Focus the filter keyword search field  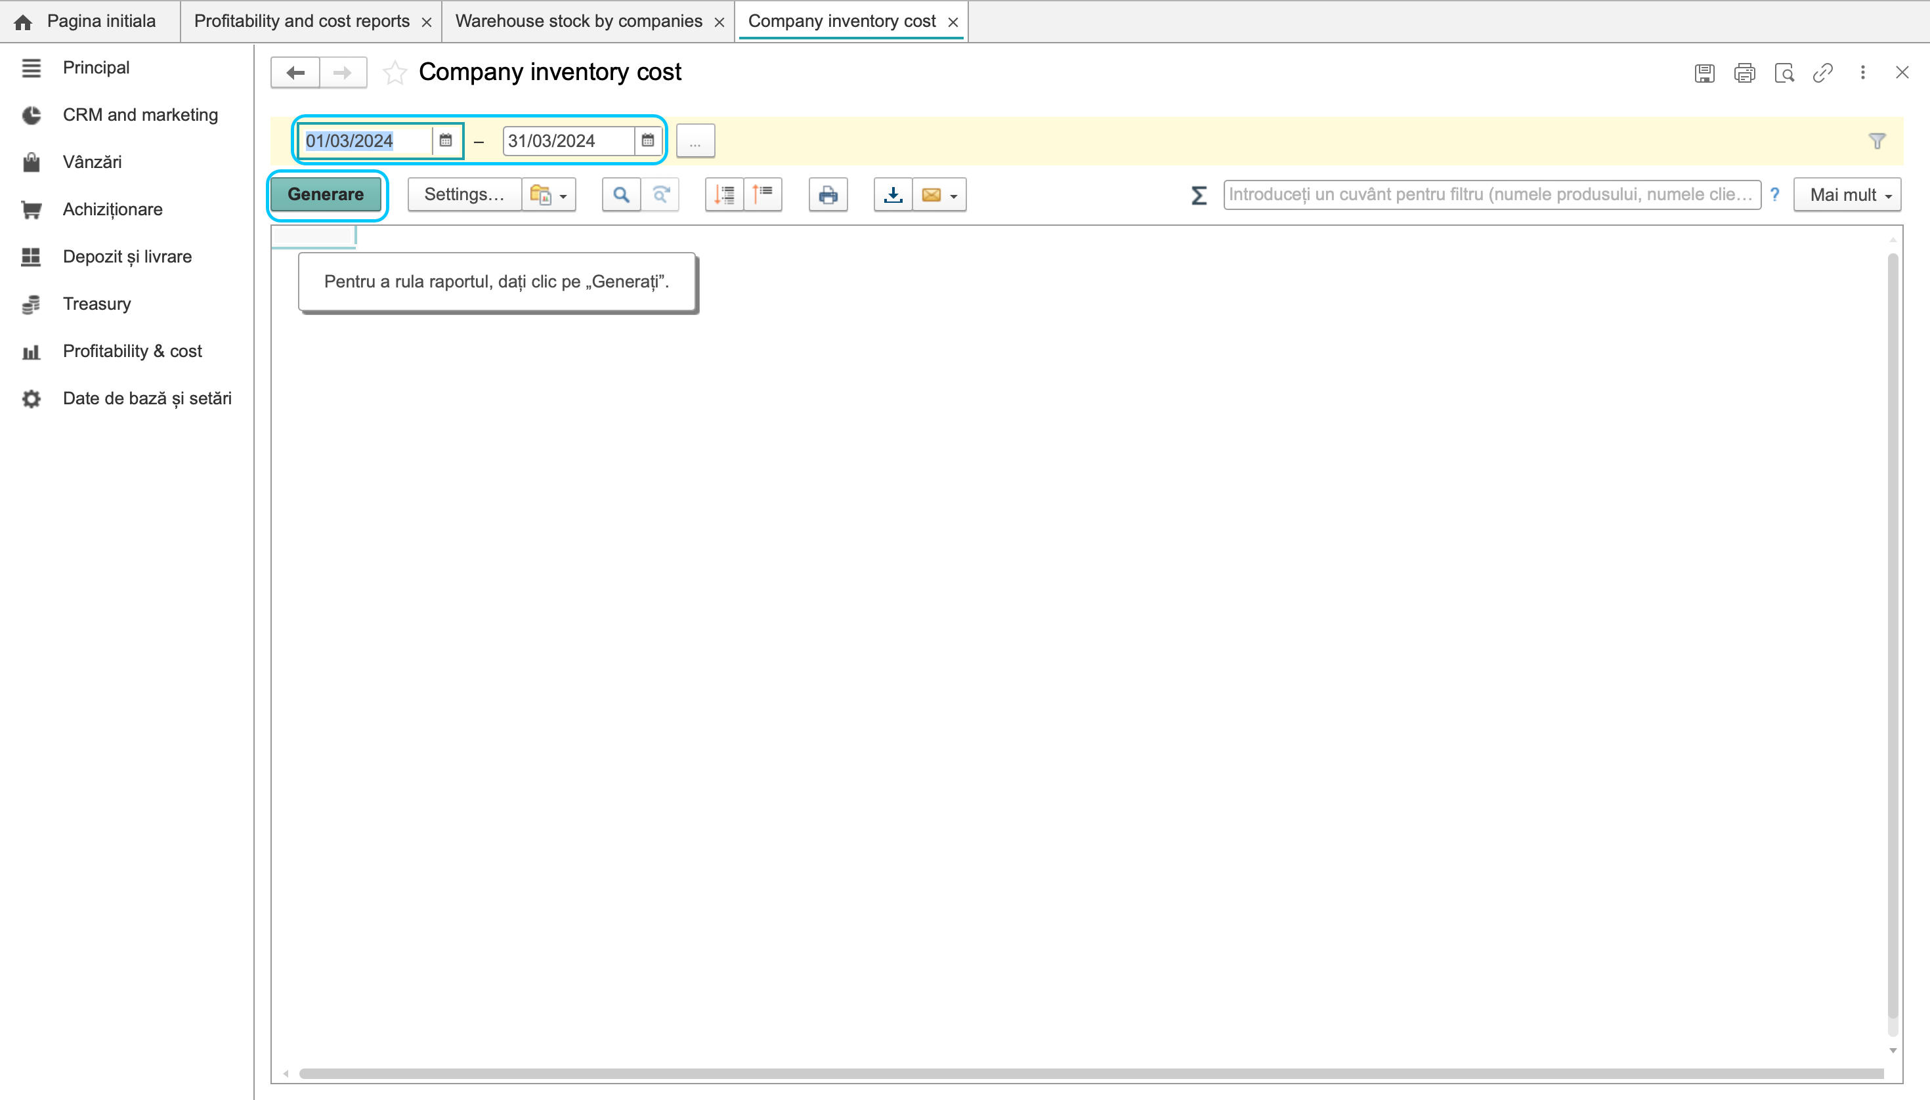click(1491, 195)
